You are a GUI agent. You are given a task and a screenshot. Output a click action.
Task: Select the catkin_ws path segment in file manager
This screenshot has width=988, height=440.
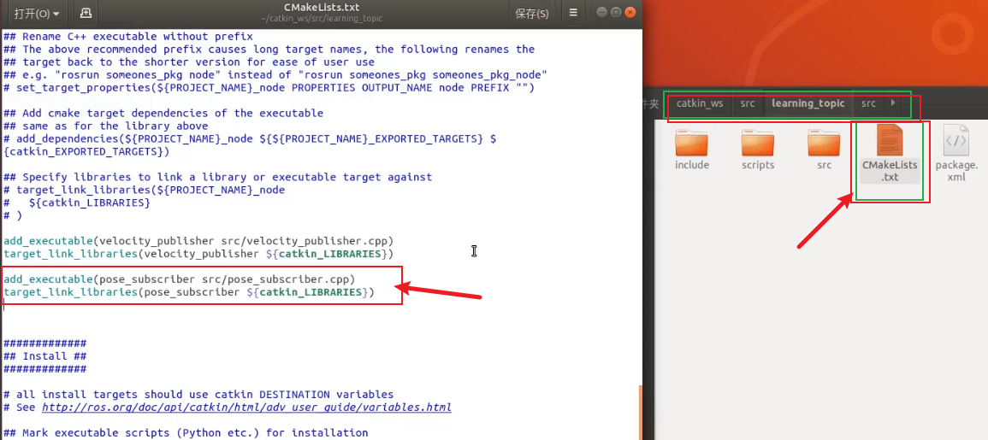(x=700, y=103)
